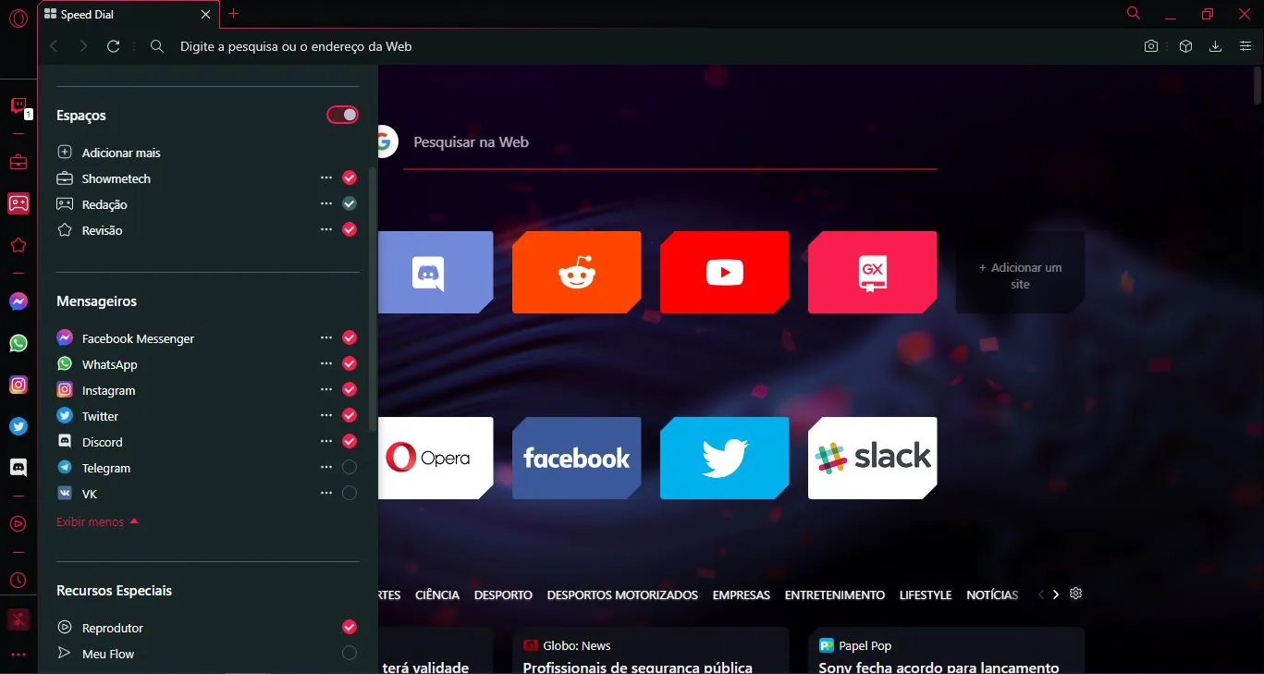Viewport: 1264px width, 674px height.
Task: Open the Showmetech three-dot options menu
Action: (x=326, y=178)
